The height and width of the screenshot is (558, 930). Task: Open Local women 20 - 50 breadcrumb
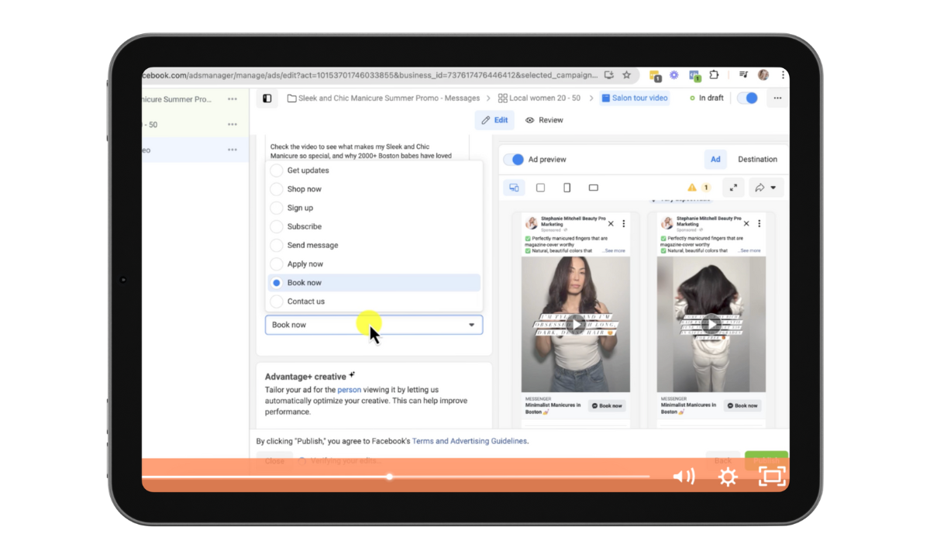539,98
